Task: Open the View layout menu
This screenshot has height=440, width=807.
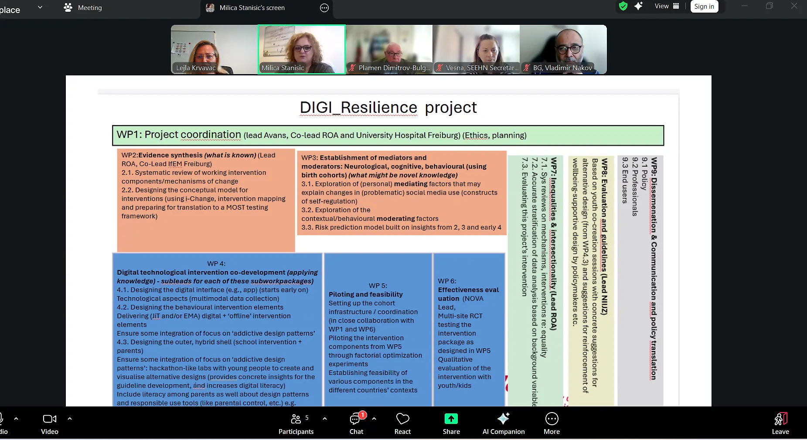Action: pyautogui.click(x=667, y=6)
